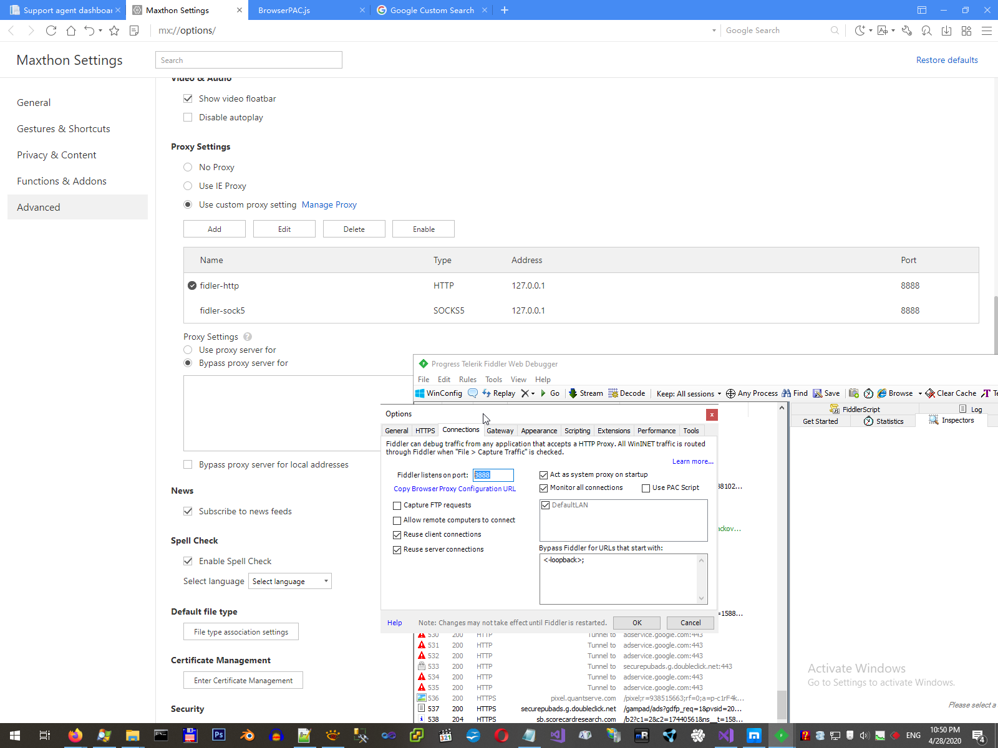Screen dimensions: 998x748
Task: Select the Use IE Proxy radio option
Action: point(188,186)
